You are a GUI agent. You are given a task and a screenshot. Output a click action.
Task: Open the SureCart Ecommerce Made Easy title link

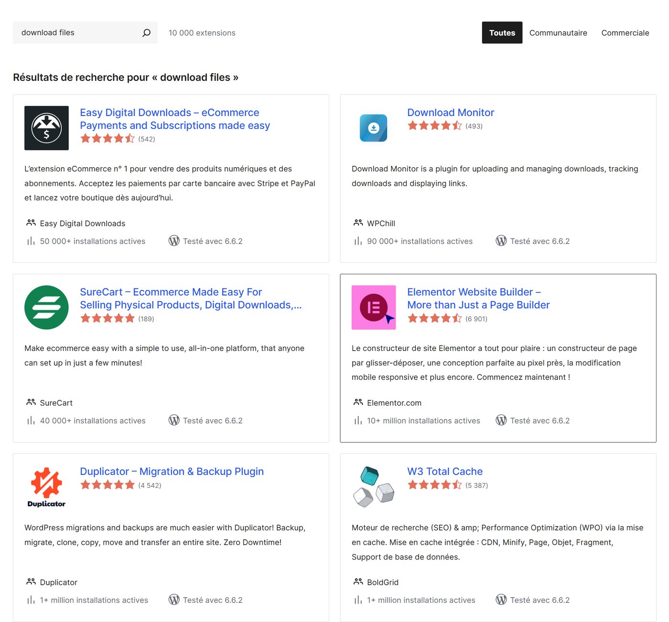click(191, 299)
